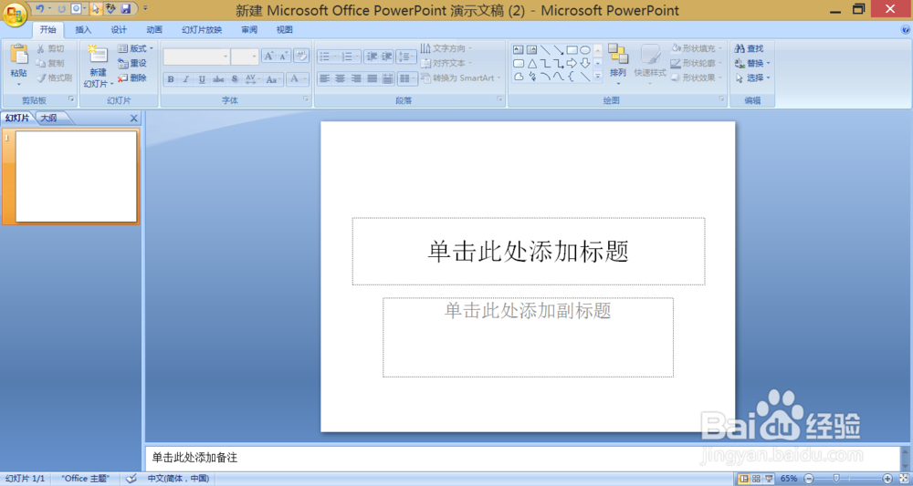Select the Right Arrow shape

(572, 63)
